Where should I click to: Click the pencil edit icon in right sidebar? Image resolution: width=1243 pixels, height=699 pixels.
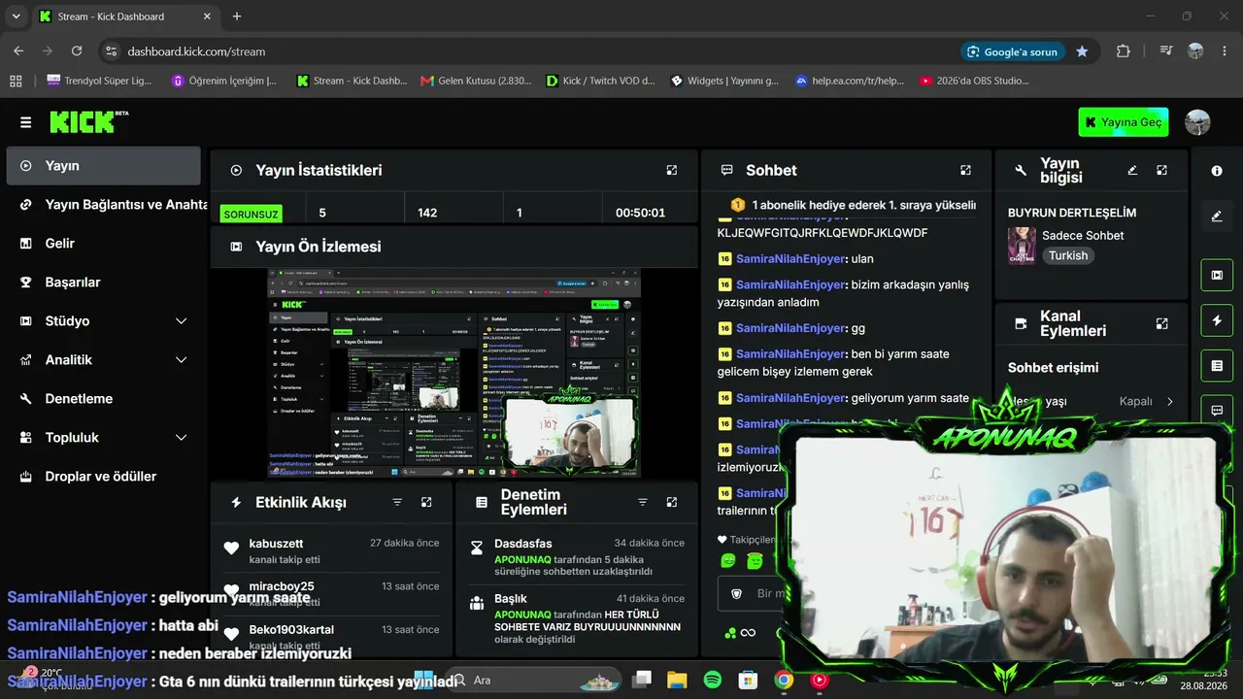point(1217,216)
